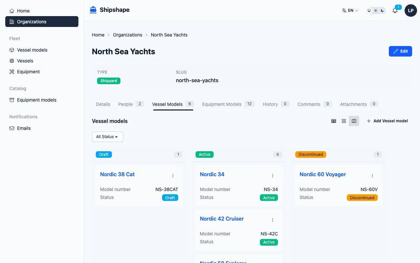Open the All Status filter dropdown
The image size is (420, 263).
107,136
